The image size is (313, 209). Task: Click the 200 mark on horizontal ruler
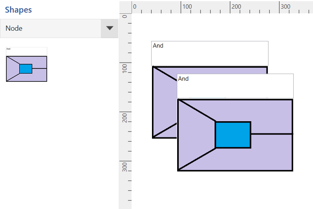(235, 7)
